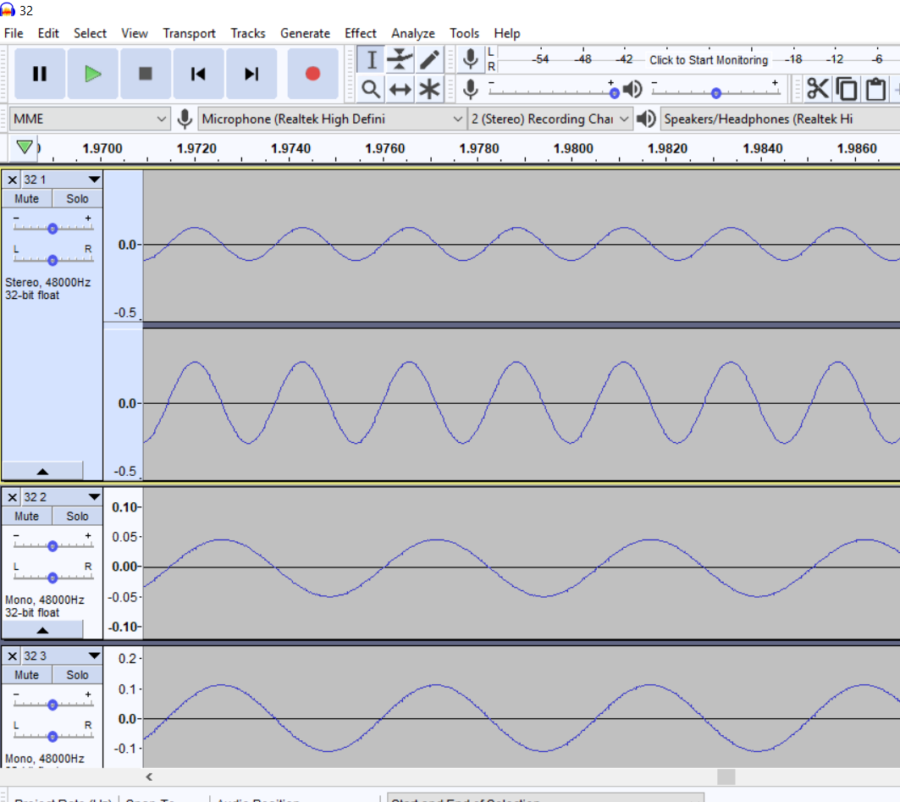Click the mixer toolbar microphone icon
900x802 pixels.
[471, 89]
